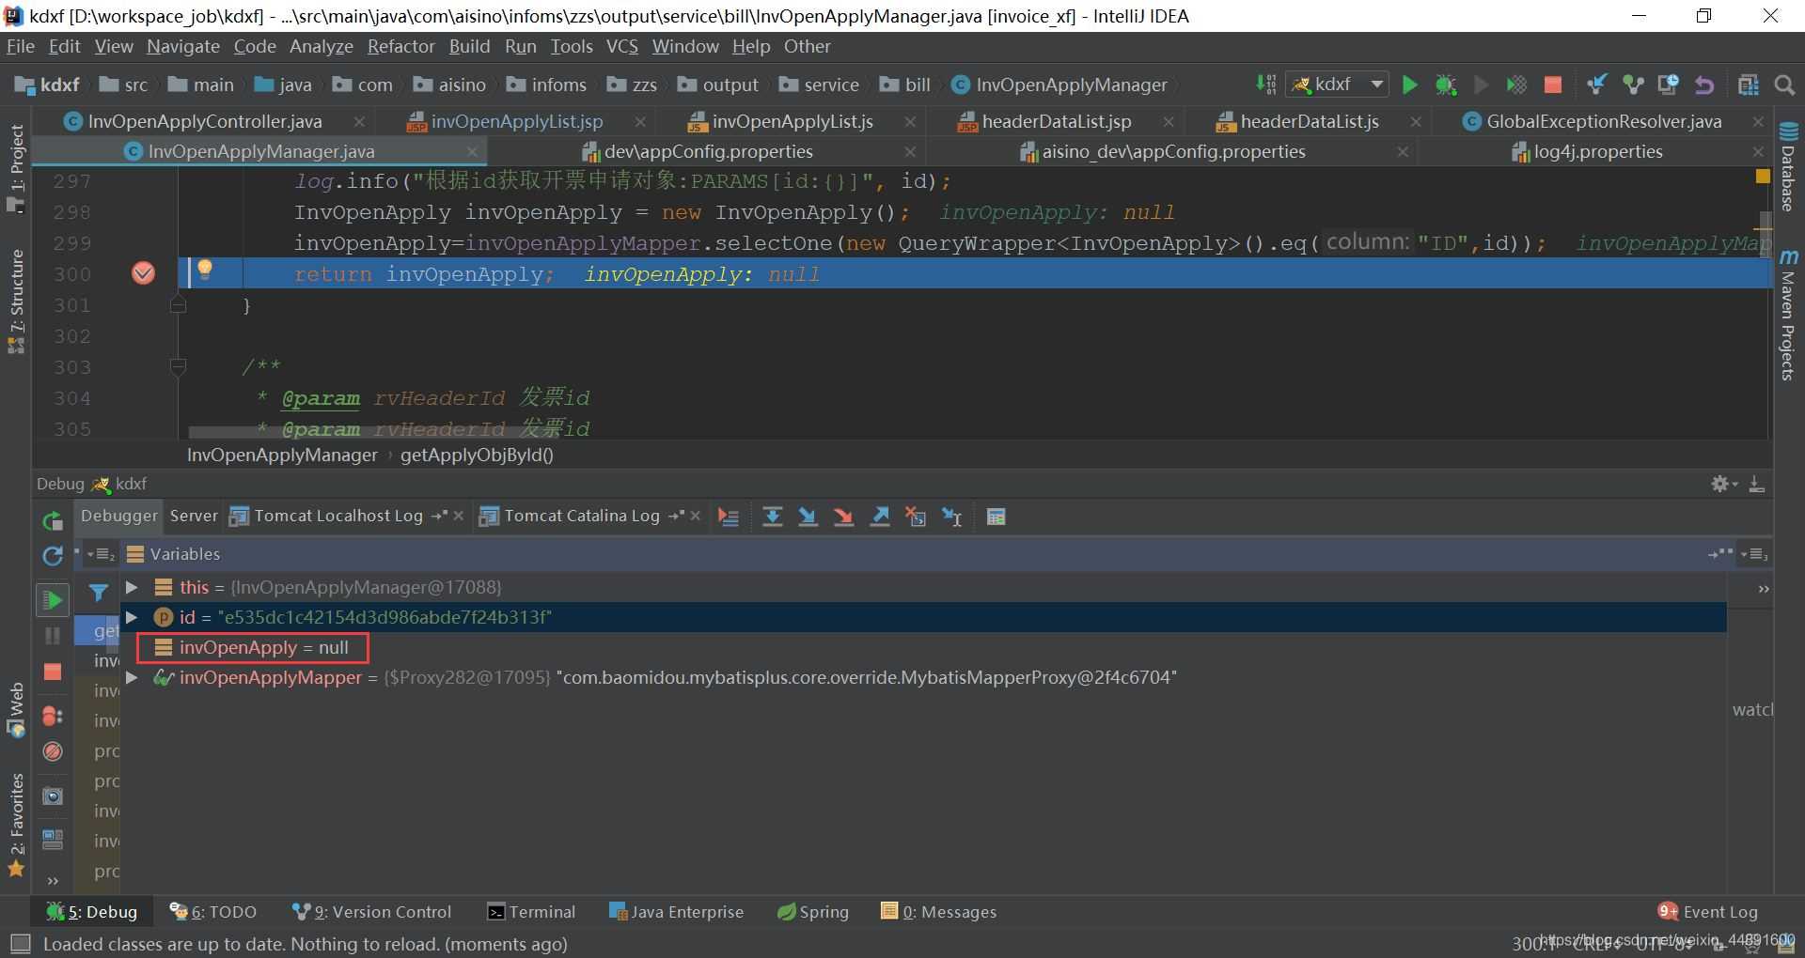Click the Resume Program green arrow
Viewport: 1805px width, 958px height.
[x=53, y=599]
